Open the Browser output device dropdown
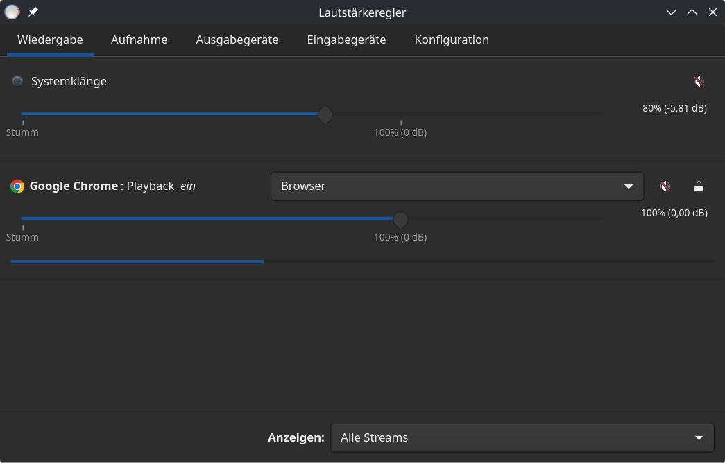The image size is (725, 463). coord(457,186)
